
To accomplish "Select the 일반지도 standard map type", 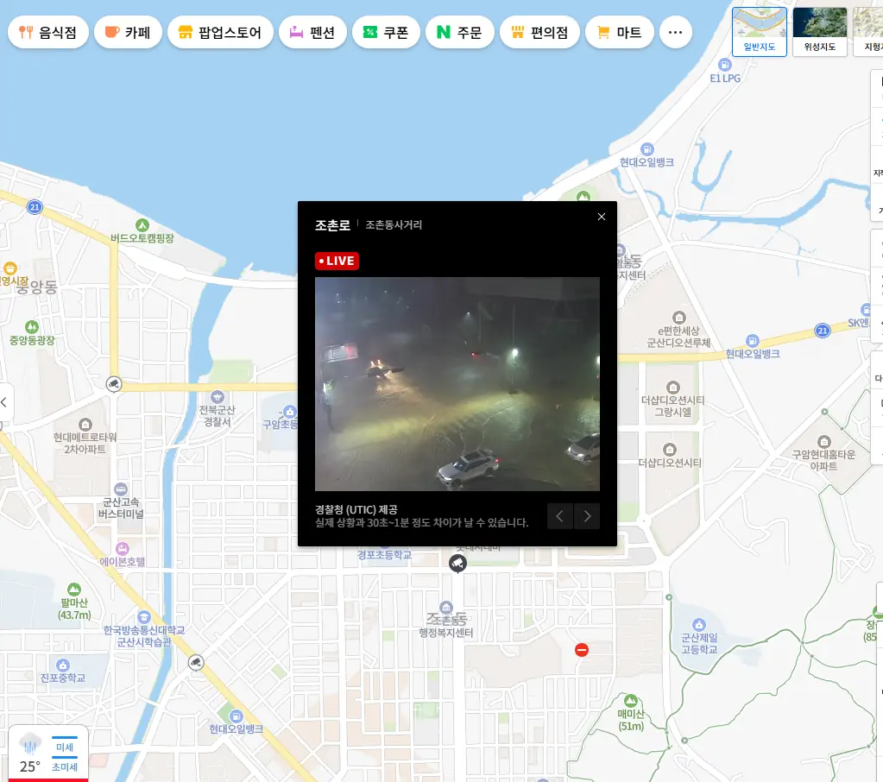I will 759,32.
